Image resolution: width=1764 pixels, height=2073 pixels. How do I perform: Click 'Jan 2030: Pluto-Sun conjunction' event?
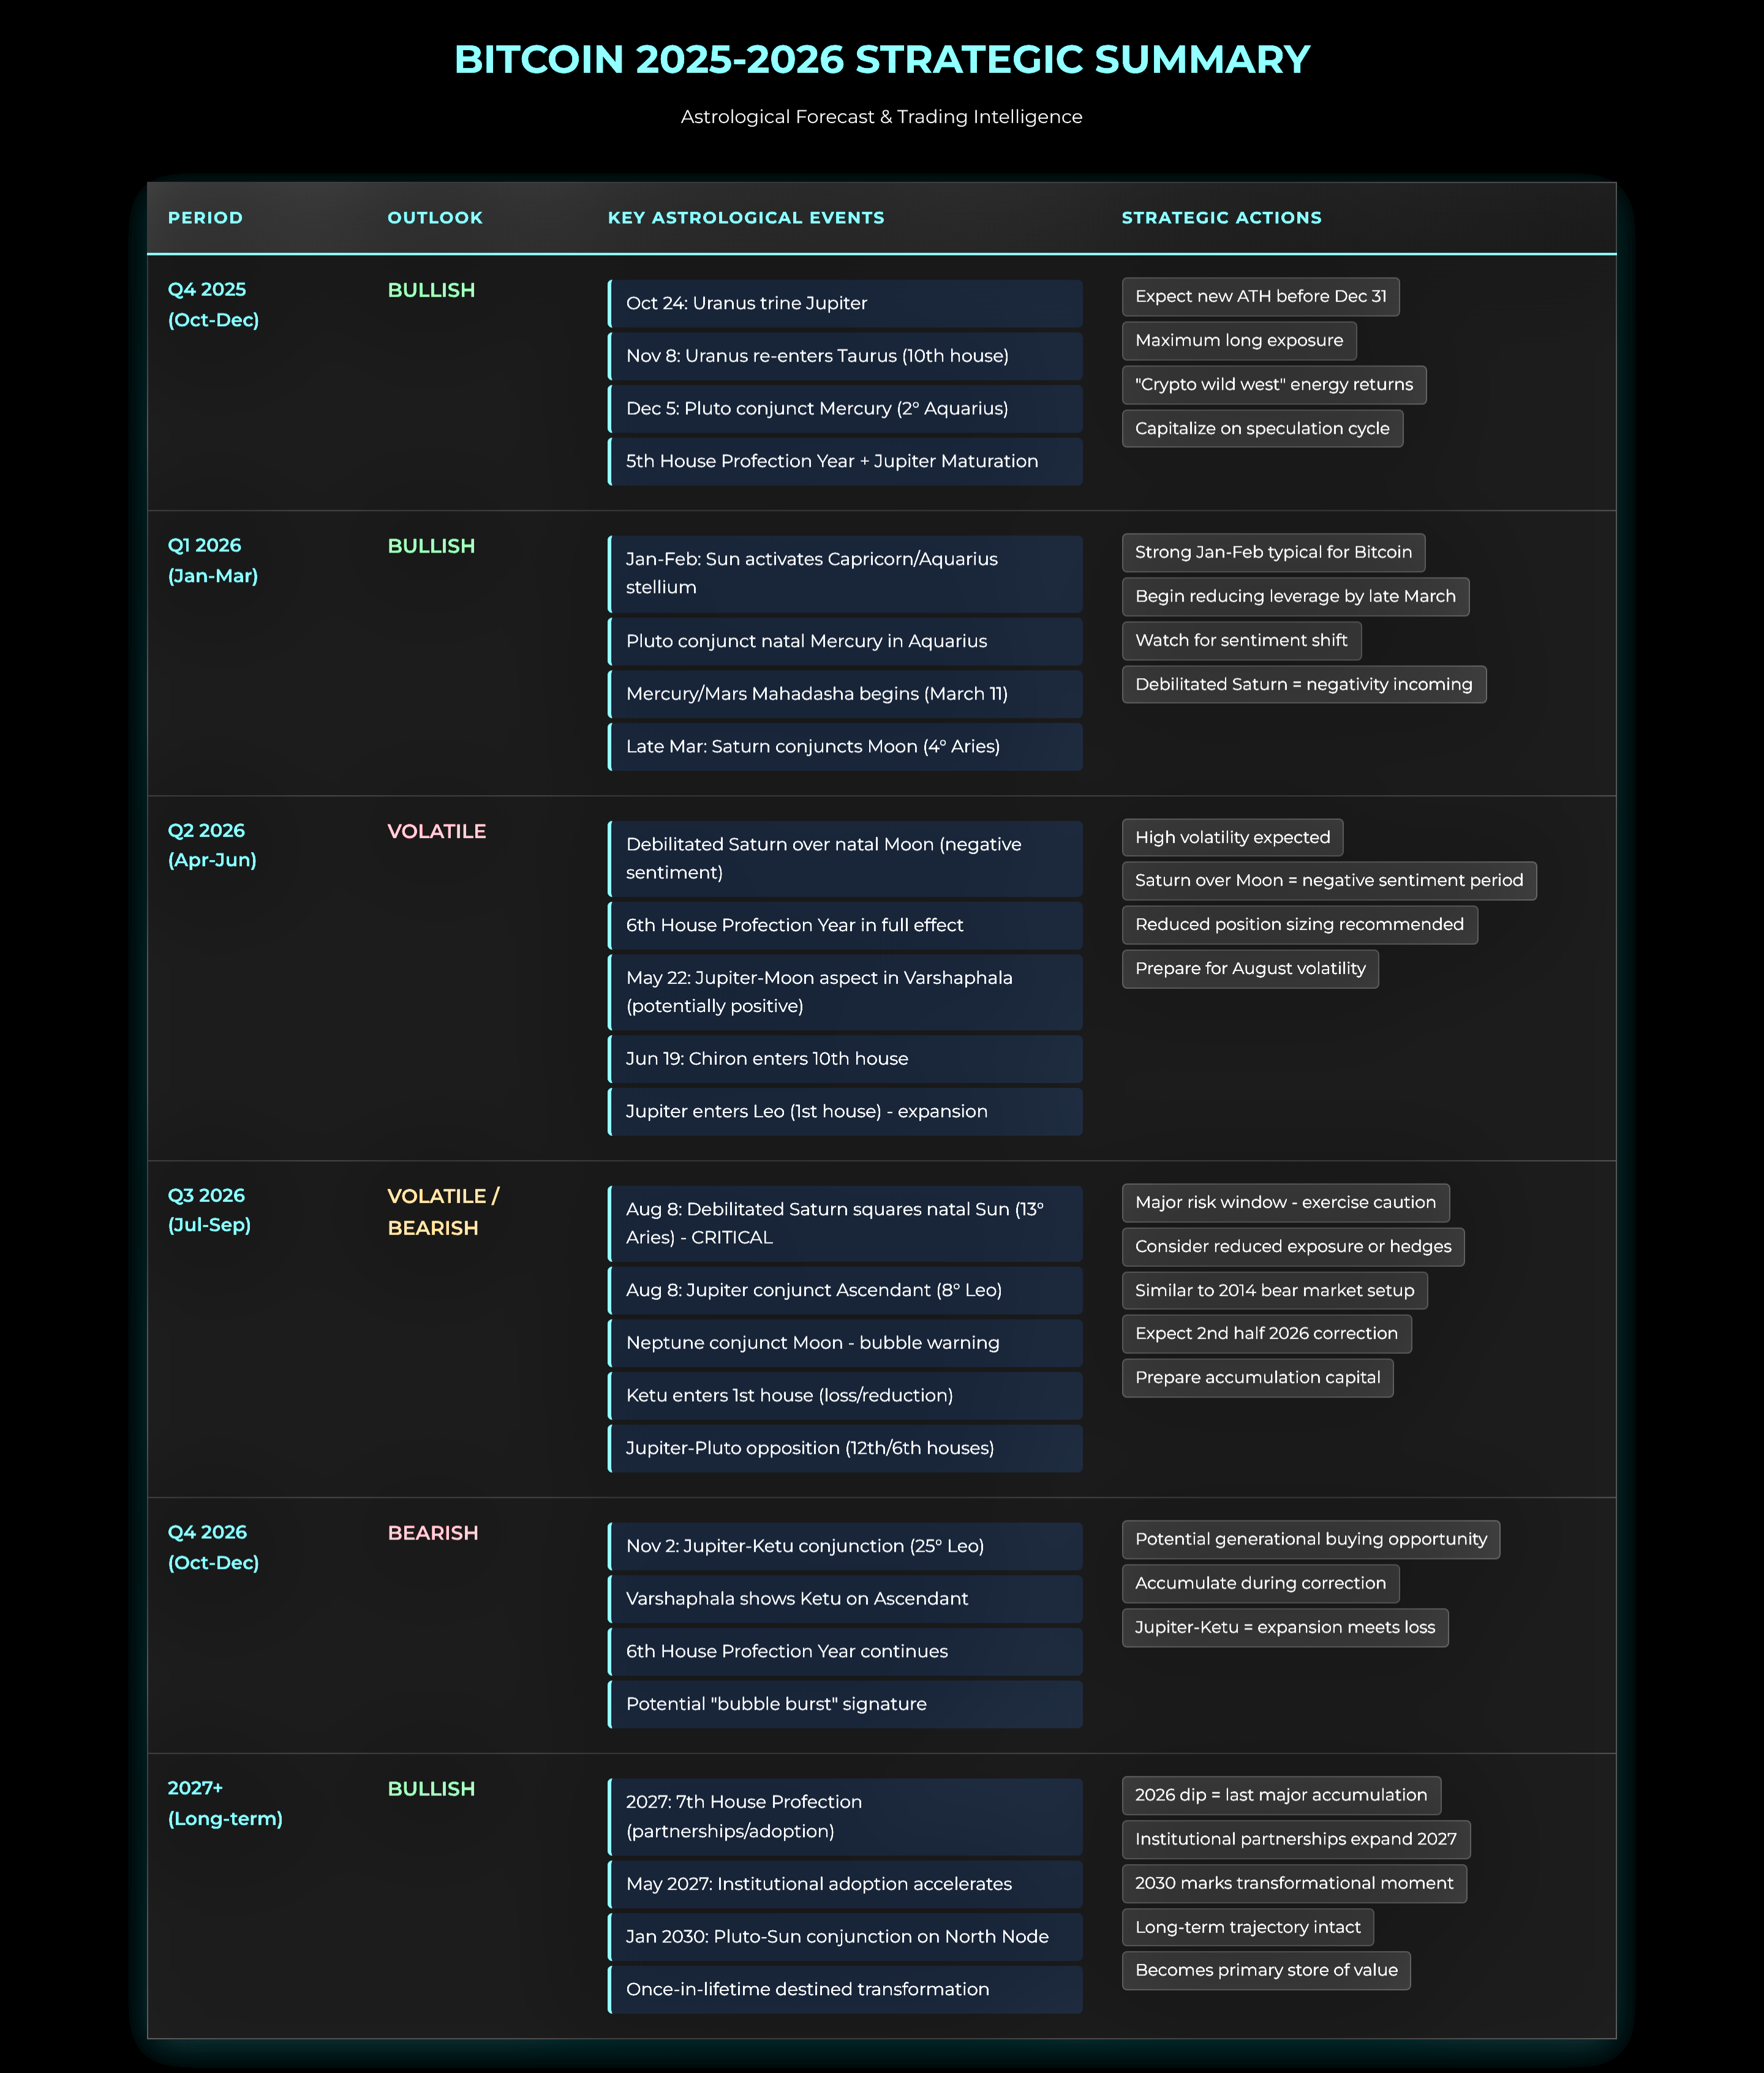click(x=845, y=1937)
